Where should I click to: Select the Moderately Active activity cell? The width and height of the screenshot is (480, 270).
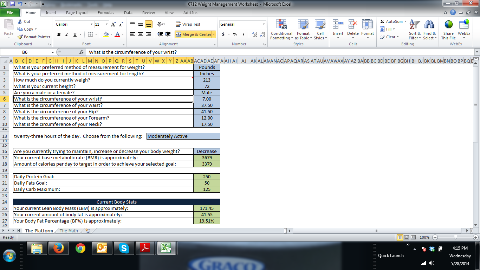183,136
